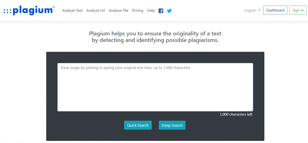Open the Help menu link
This screenshot has width=308, height=143.
151,11
